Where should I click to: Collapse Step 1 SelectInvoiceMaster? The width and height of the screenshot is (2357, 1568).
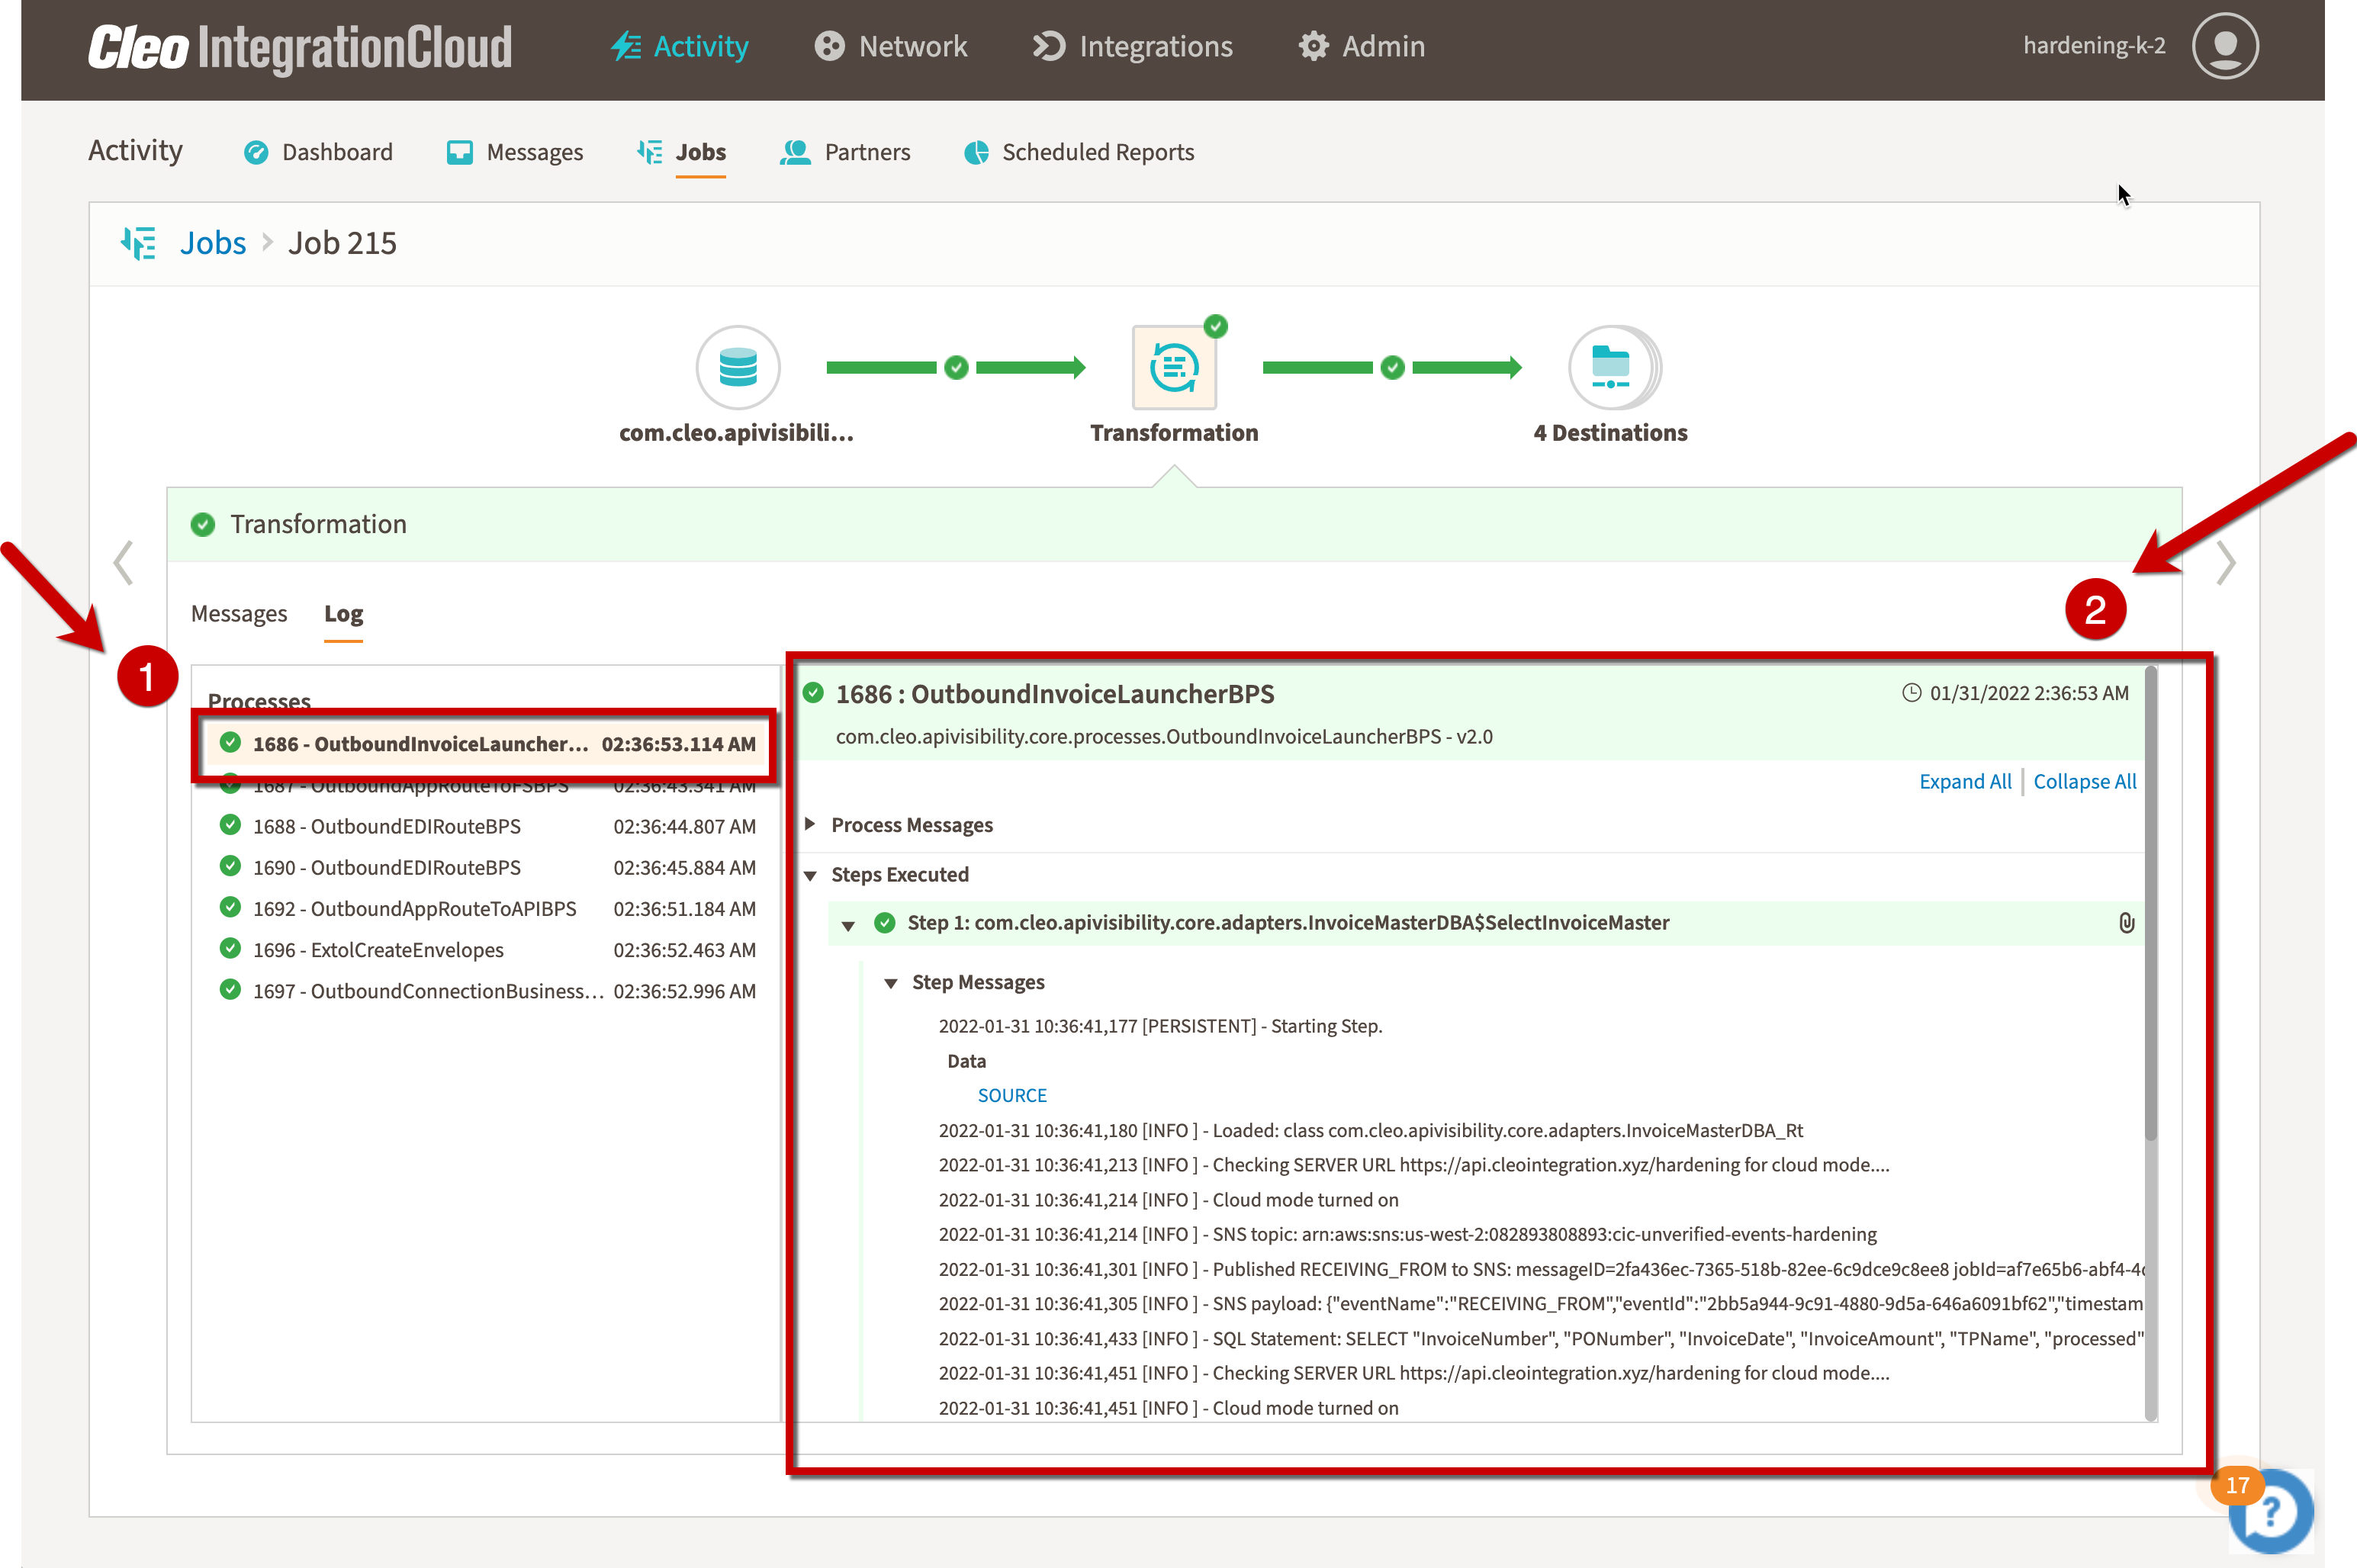click(x=848, y=925)
